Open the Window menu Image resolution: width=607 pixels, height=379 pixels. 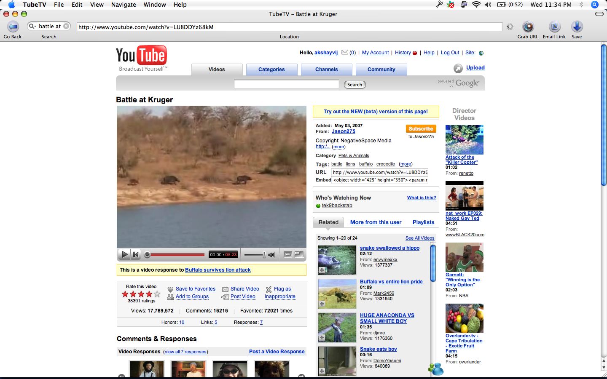coord(155,5)
